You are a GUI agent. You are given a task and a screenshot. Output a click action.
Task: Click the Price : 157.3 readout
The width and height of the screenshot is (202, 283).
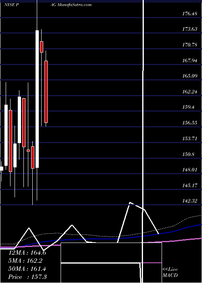(x=27, y=277)
